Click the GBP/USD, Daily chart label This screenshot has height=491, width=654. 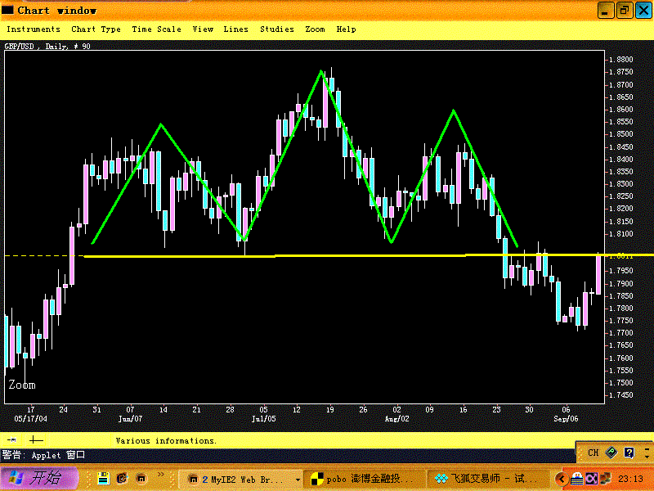(47, 47)
